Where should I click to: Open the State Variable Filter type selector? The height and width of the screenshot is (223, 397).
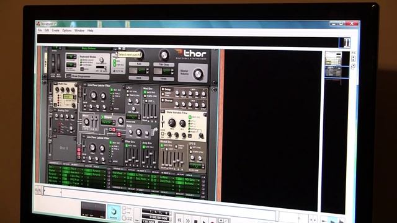pos(163,111)
